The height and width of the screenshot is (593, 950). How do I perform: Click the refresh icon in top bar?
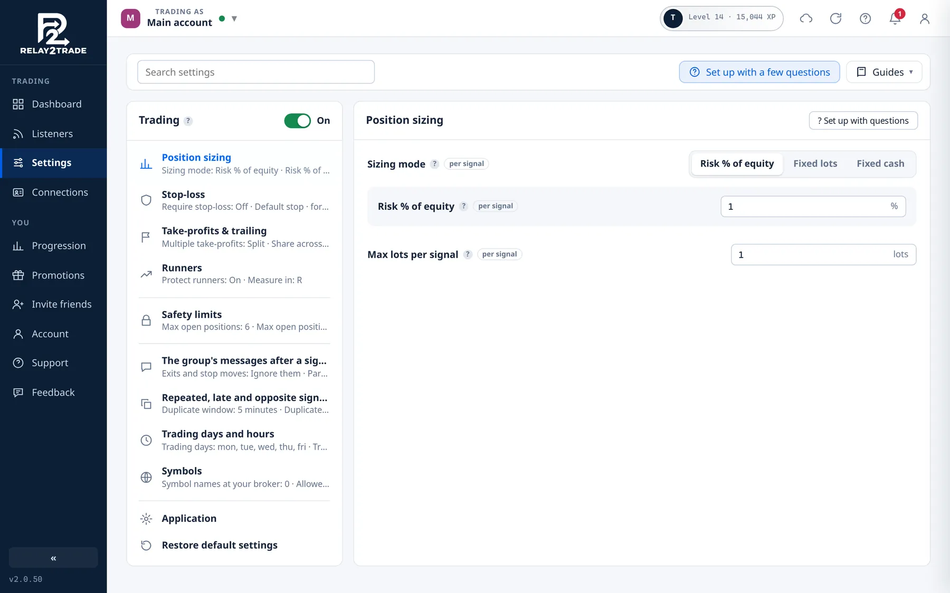835,18
